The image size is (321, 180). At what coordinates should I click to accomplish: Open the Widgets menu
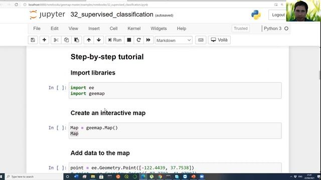158,28
